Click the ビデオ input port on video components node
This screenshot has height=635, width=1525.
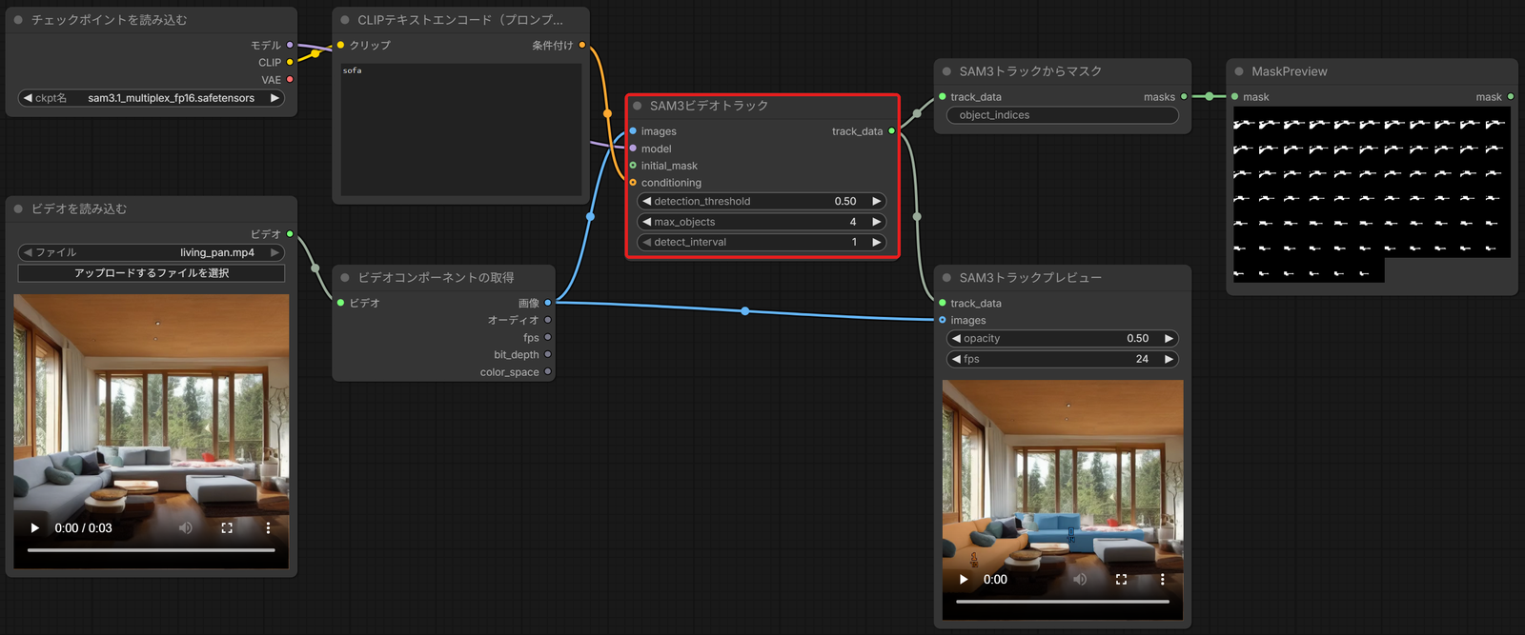click(x=341, y=303)
